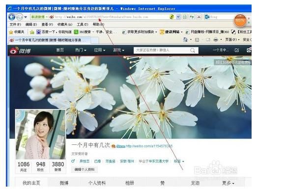Screen dimensions: 285x193
Task: Click the compatibility view page icon
Action: [184, 17]
